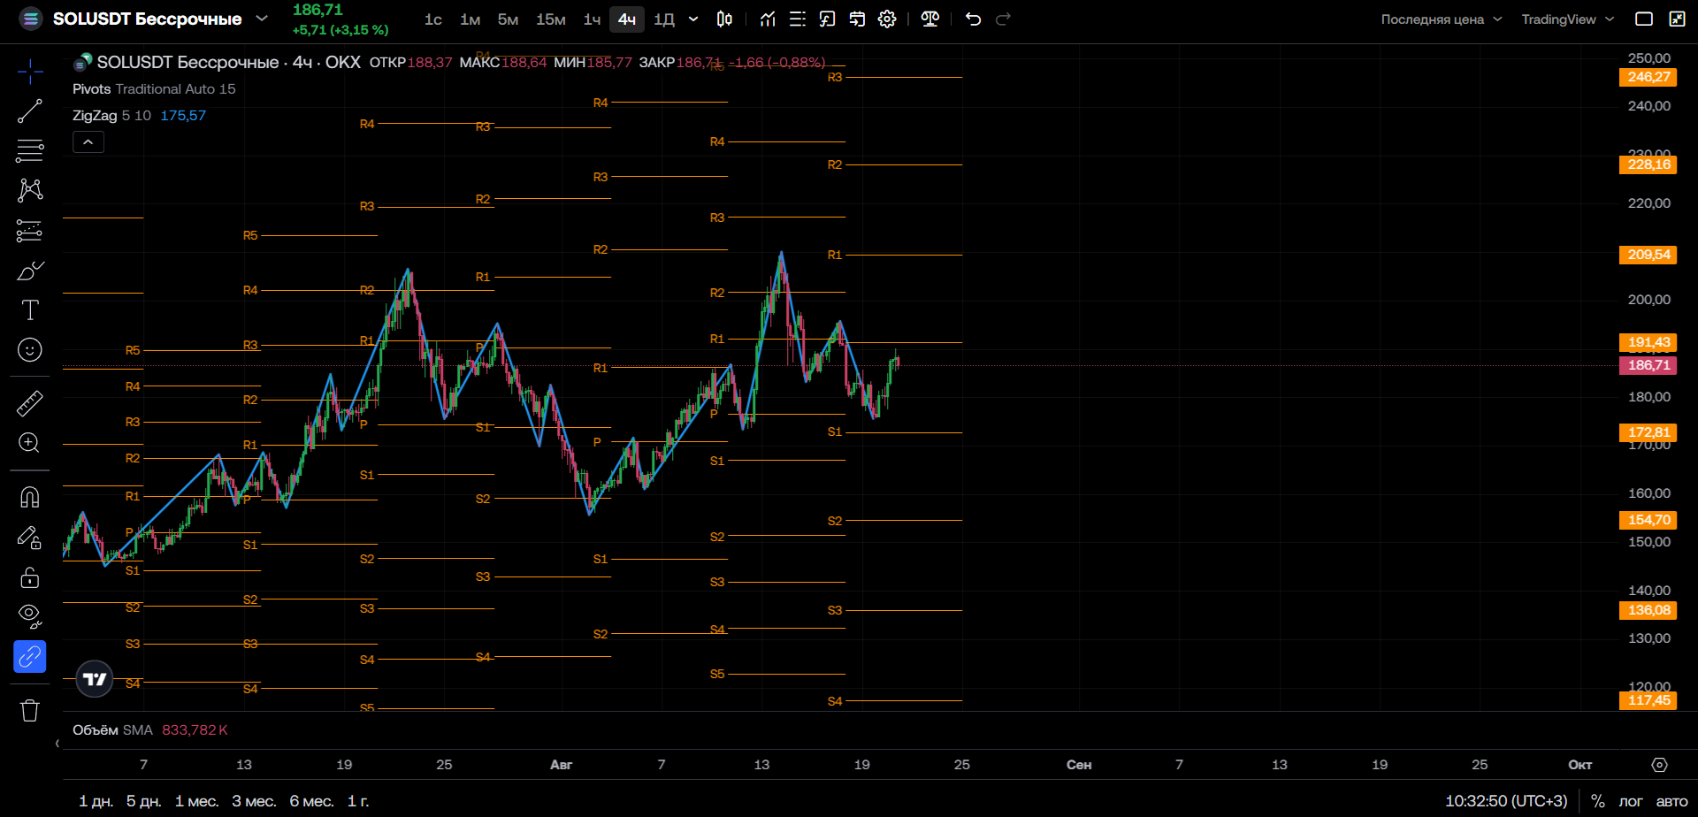Screen dimensions: 1698x817
Task: Toggle magnet mode on
Action: 29,497
